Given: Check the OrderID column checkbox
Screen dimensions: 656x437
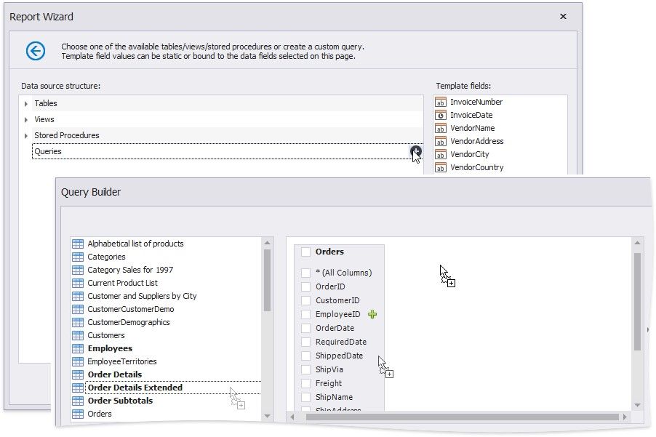Looking at the screenshot, I should coord(305,286).
